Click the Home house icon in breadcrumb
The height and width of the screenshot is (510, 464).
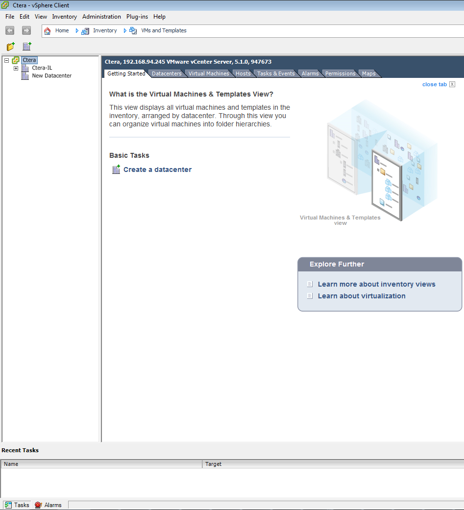coord(48,31)
